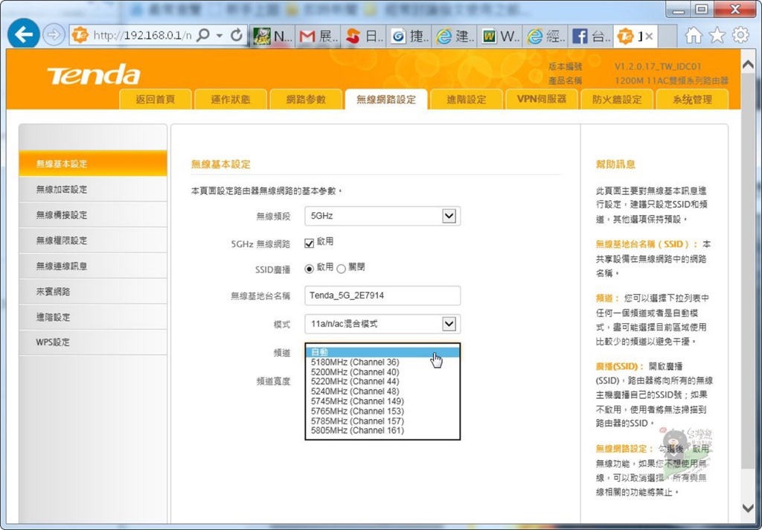762x530 pixels.
Task: Switch to the Facebook browser tab
Action: [x=589, y=36]
